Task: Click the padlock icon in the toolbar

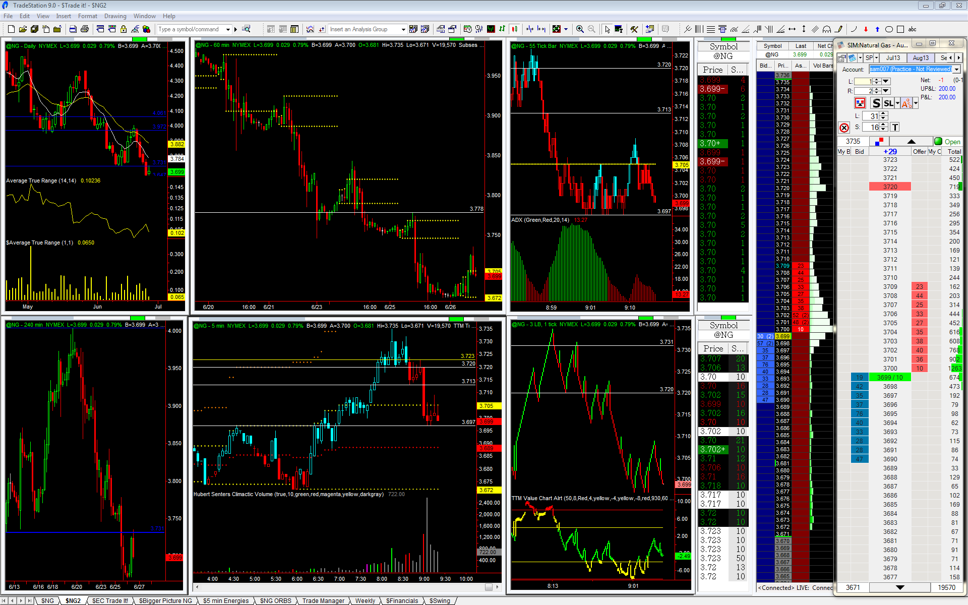Action: point(124,29)
